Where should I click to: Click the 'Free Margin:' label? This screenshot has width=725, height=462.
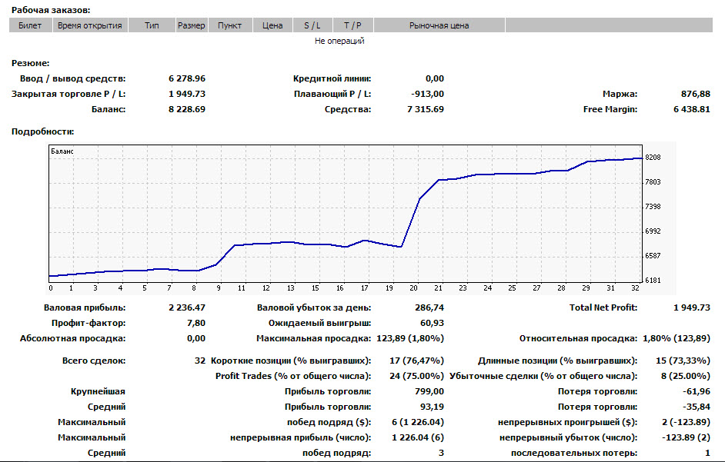pos(610,109)
